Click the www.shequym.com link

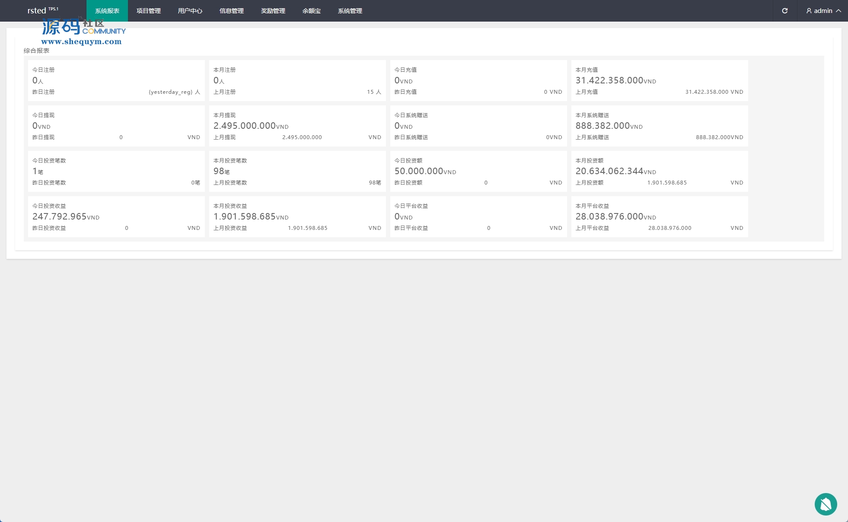[x=81, y=42]
